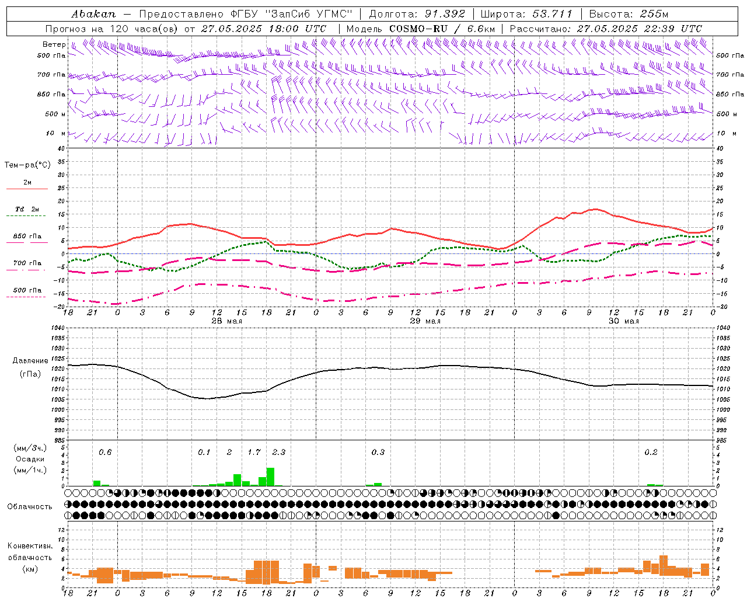
Task: Click the "Модель COSMO-RU / 6.6км" text
Action: (x=421, y=29)
